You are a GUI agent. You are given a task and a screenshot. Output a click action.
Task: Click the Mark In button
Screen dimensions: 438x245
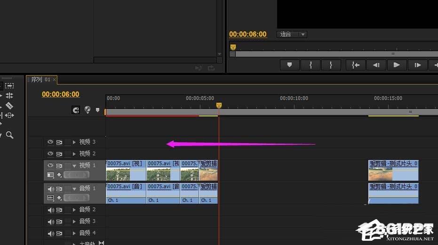(x=311, y=65)
